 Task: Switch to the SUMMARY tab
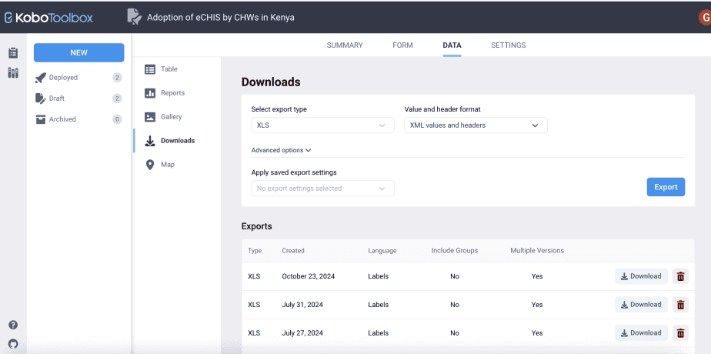(x=345, y=45)
